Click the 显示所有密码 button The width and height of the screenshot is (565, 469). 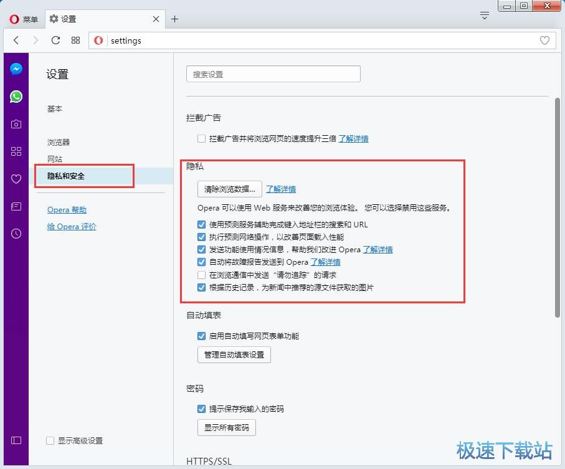pos(227,427)
